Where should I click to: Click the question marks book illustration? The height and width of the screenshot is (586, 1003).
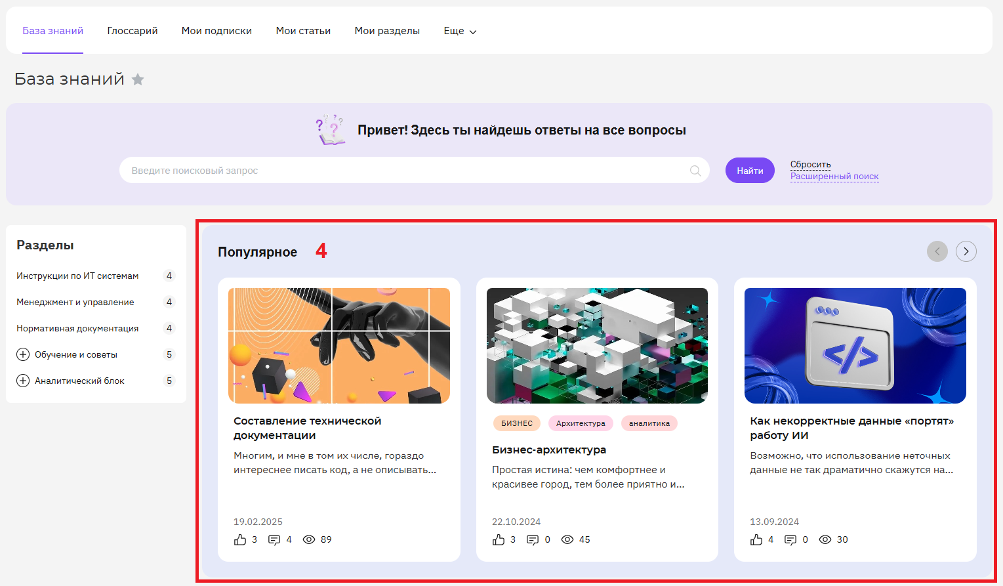pyautogui.click(x=331, y=129)
